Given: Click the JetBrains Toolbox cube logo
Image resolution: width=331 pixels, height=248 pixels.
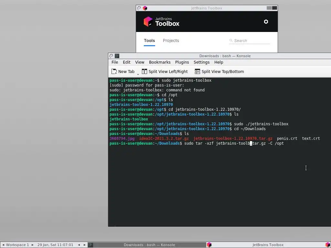Looking at the screenshot, I should pos(148,22).
